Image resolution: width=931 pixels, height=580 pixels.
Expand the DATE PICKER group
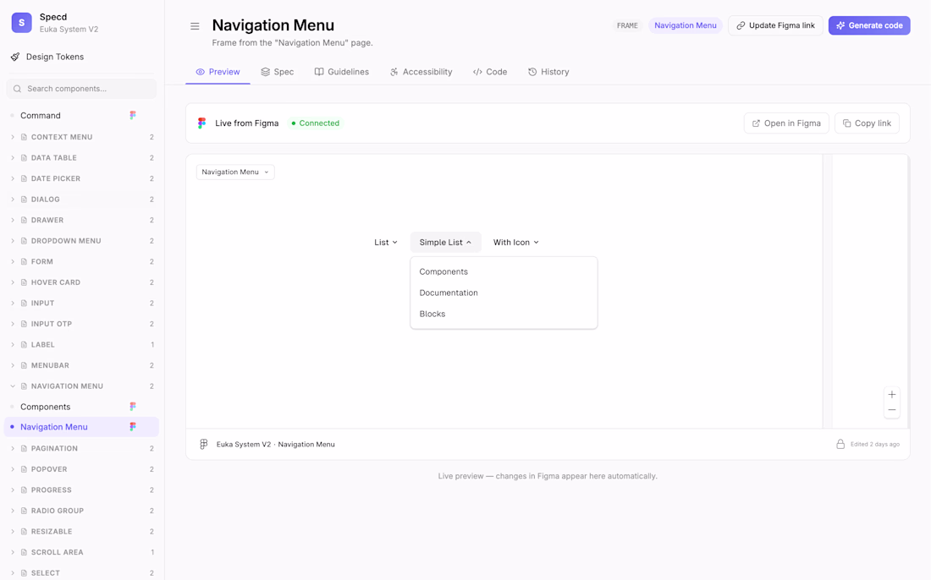tap(13, 178)
